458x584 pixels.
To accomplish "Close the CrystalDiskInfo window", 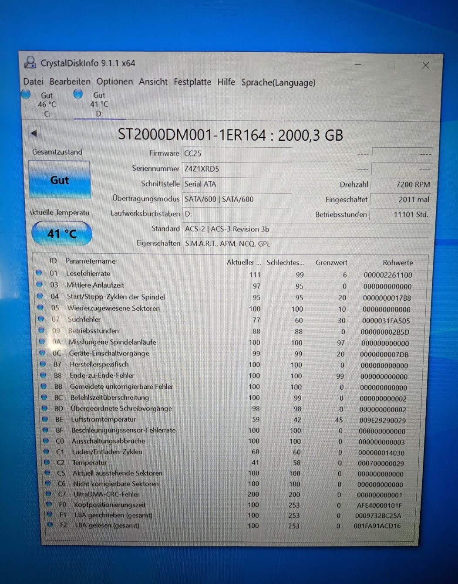I will point(425,65).
